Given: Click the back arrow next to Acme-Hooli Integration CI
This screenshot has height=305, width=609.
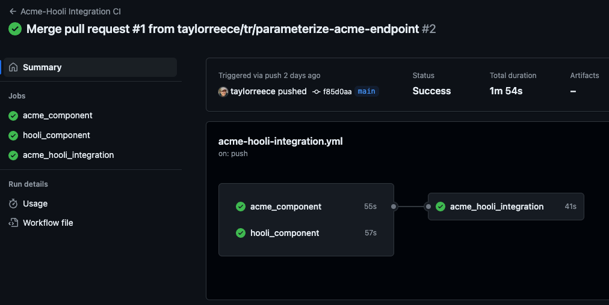Looking at the screenshot, I should point(13,11).
